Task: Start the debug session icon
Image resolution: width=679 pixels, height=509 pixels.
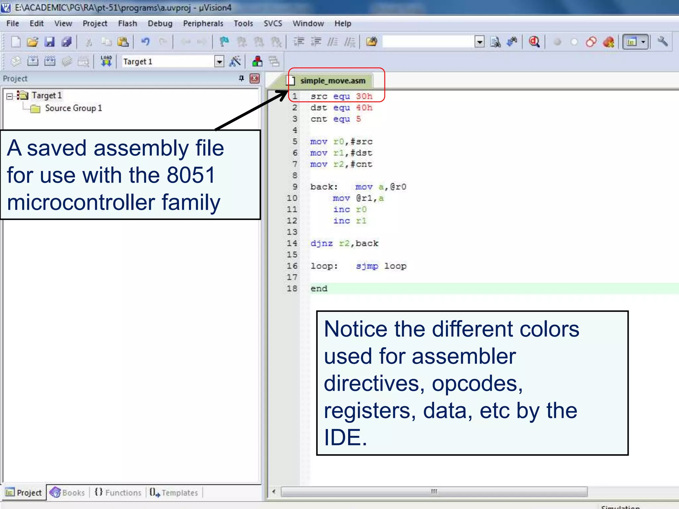Action: (x=534, y=42)
